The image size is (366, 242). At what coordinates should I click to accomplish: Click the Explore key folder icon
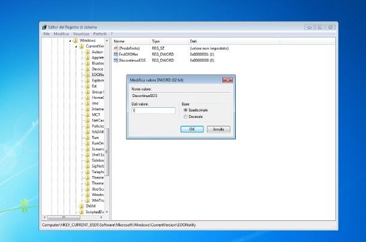[88, 80]
